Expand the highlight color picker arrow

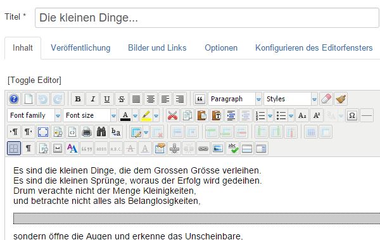[156, 115]
